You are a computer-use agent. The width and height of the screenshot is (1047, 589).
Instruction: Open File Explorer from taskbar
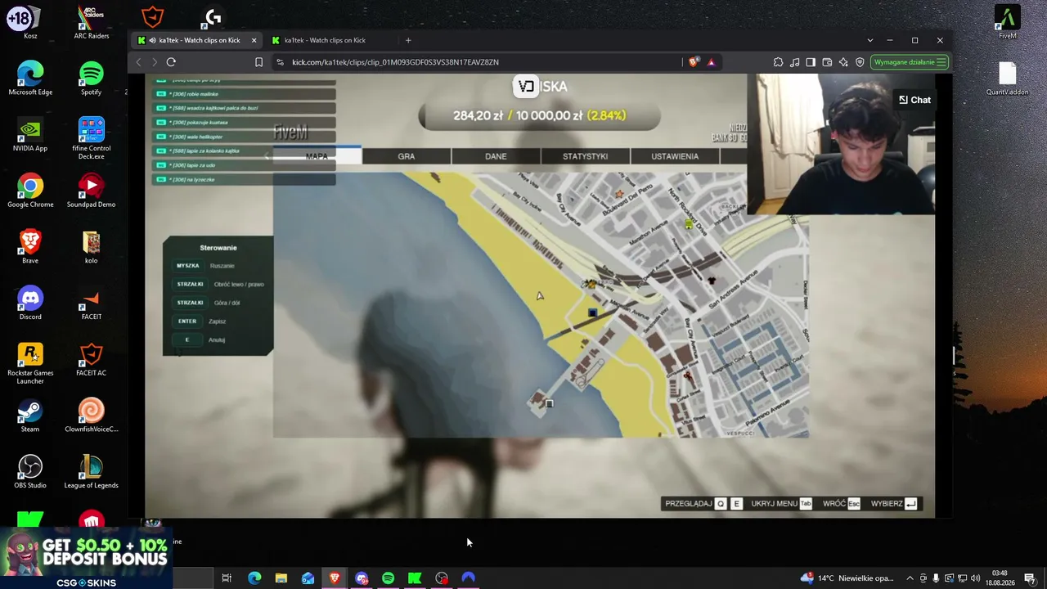(281, 578)
